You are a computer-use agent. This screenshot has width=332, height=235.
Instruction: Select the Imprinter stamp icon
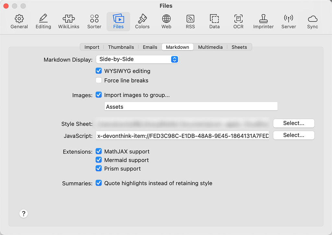pos(263,21)
